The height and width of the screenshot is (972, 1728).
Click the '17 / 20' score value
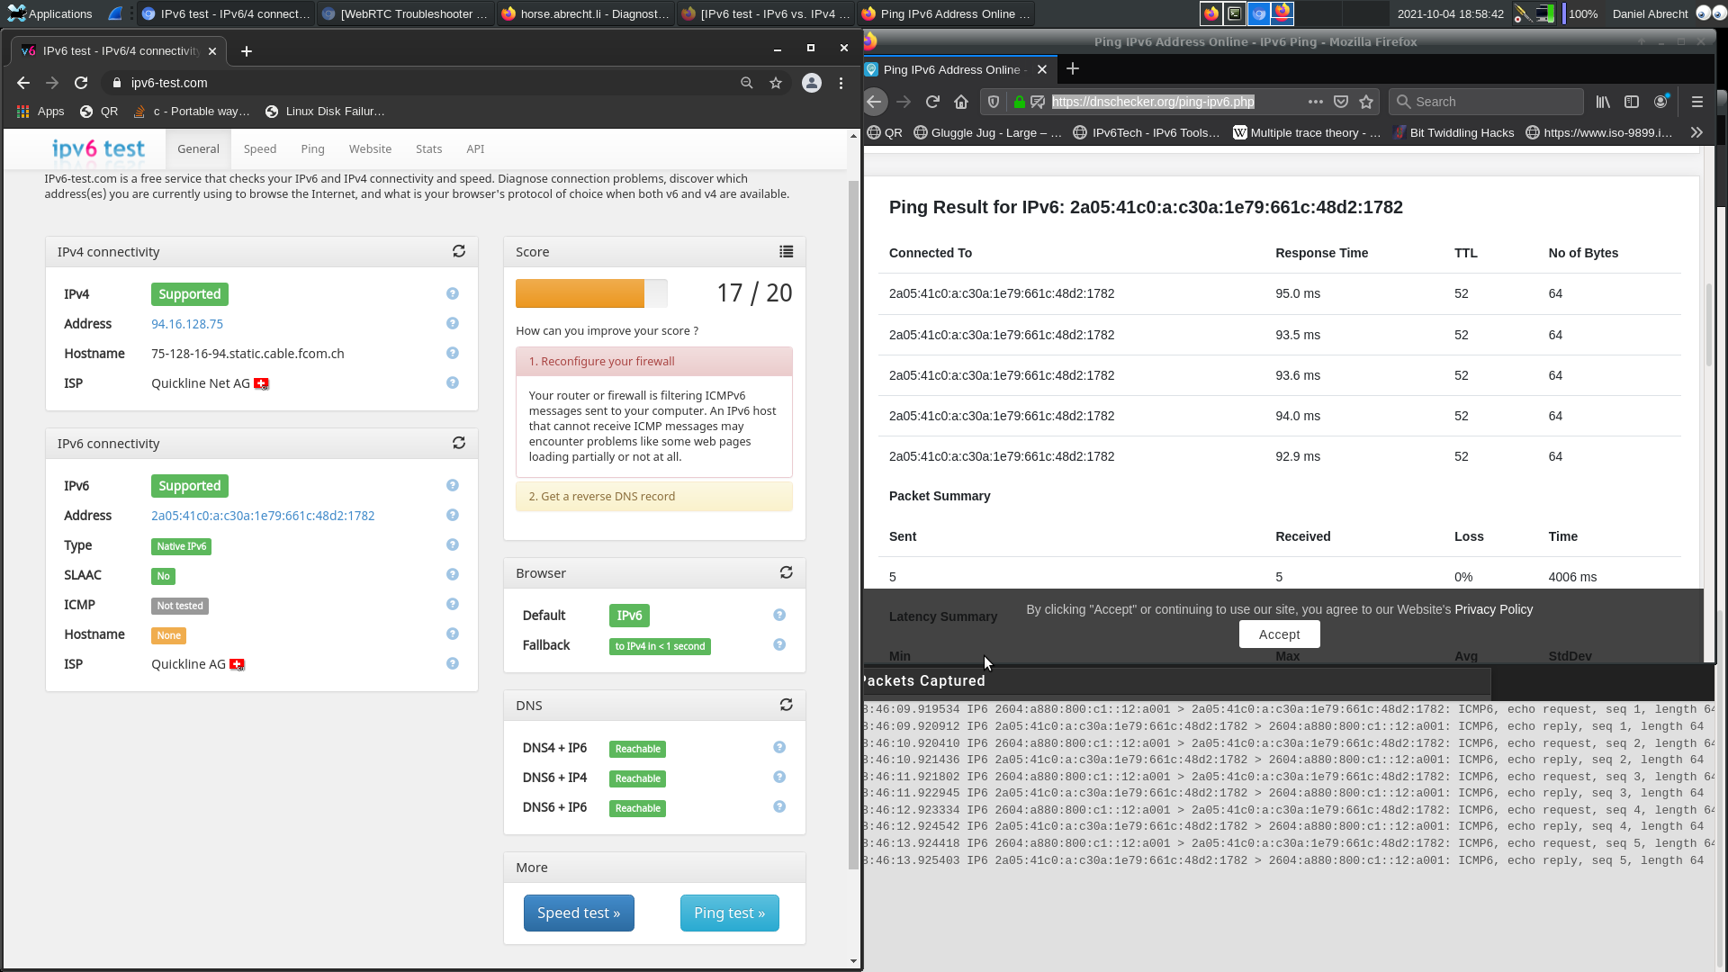coord(754,293)
